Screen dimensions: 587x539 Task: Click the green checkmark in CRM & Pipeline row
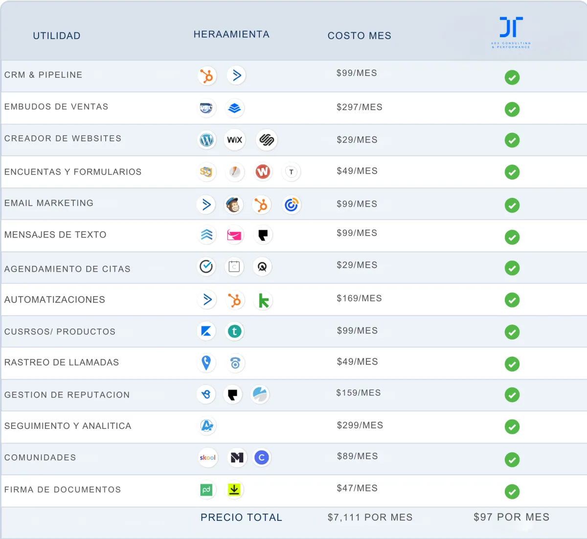pos(512,77)
